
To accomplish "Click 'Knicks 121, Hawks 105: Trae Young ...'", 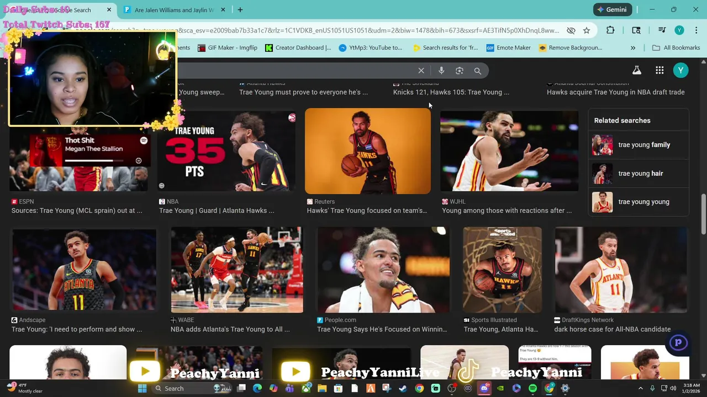I will click(451, 92).
